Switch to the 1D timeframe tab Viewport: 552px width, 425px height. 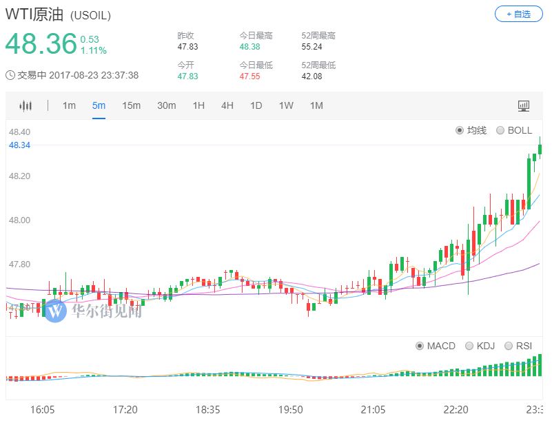point(256,105)
